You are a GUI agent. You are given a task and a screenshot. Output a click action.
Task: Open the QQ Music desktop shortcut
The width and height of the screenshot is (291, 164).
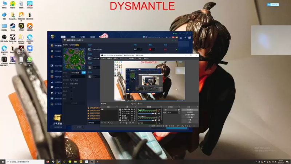pyautogui.click(x=13, y=4)
